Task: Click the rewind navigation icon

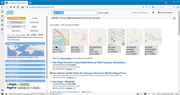Action: pyautogui.click(x=10, y=7)
